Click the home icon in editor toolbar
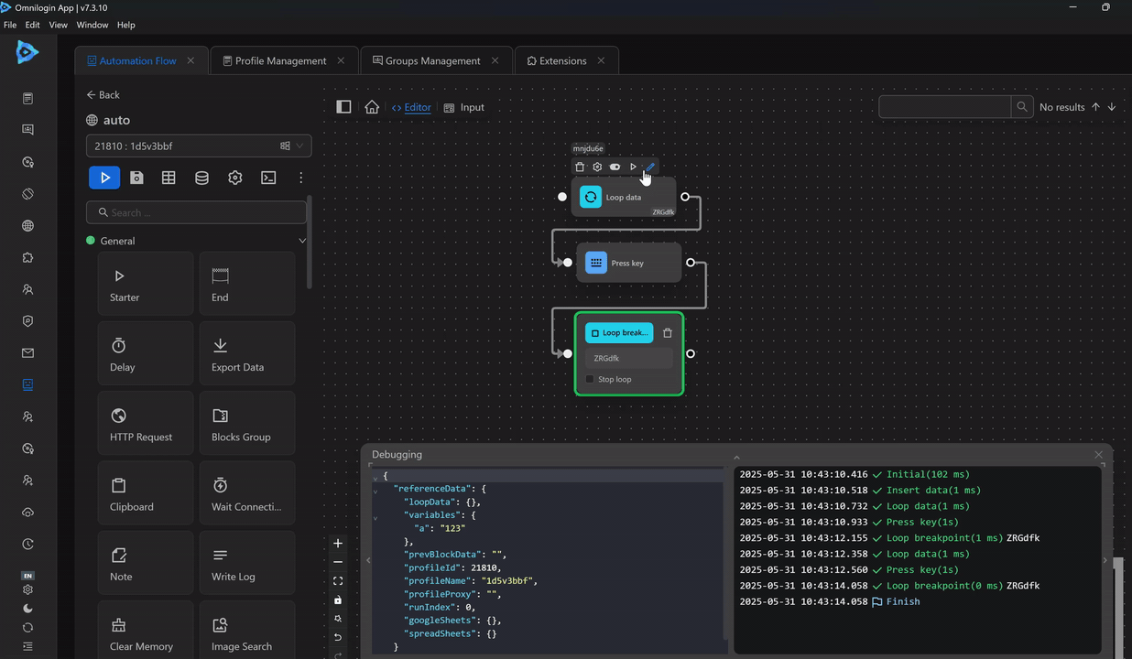The image size is (1132, 659). tap(371, 107)
